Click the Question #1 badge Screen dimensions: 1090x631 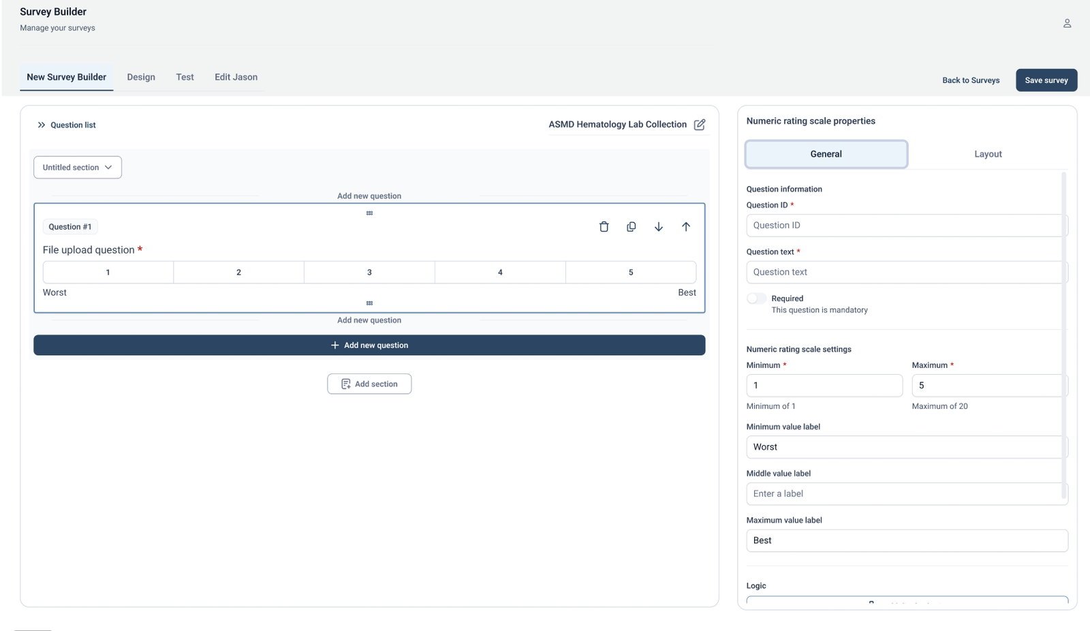coord(70,227)
